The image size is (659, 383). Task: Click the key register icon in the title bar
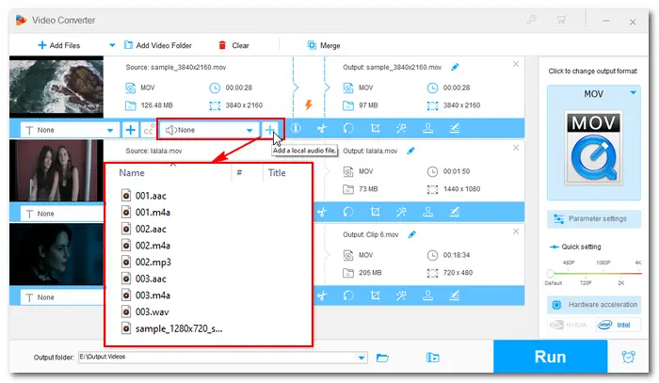(532, 20)
